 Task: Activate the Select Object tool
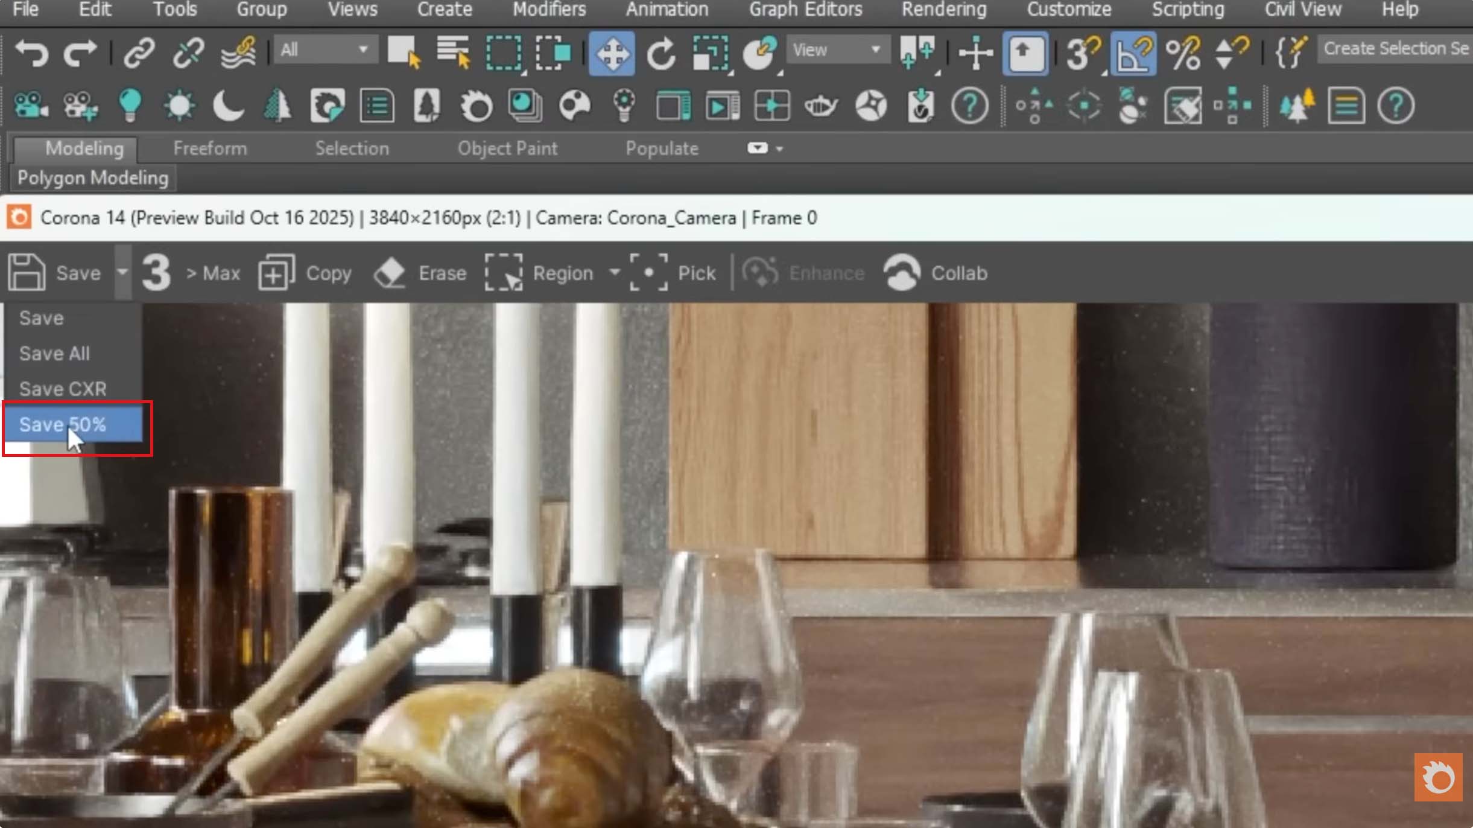pyautogui.click(x=404, y=53)
